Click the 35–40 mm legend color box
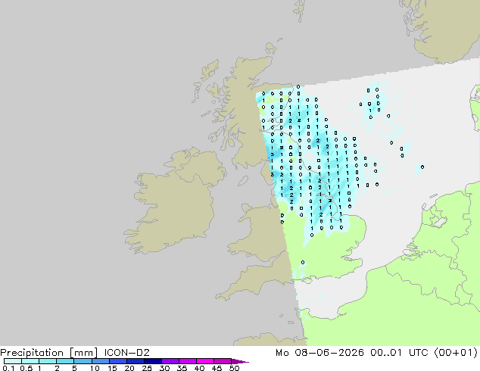Screen dimensions: 480x371 [187, 361]
